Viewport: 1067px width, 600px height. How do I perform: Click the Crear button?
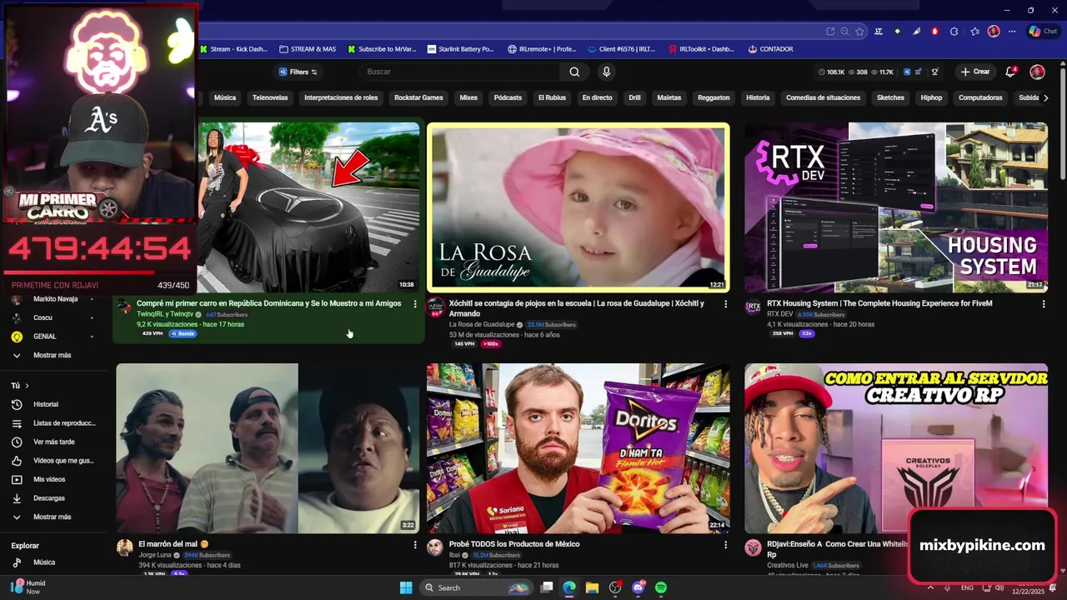point(975,72)
